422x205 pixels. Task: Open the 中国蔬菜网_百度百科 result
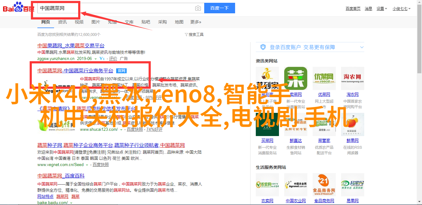coord(61,176)
